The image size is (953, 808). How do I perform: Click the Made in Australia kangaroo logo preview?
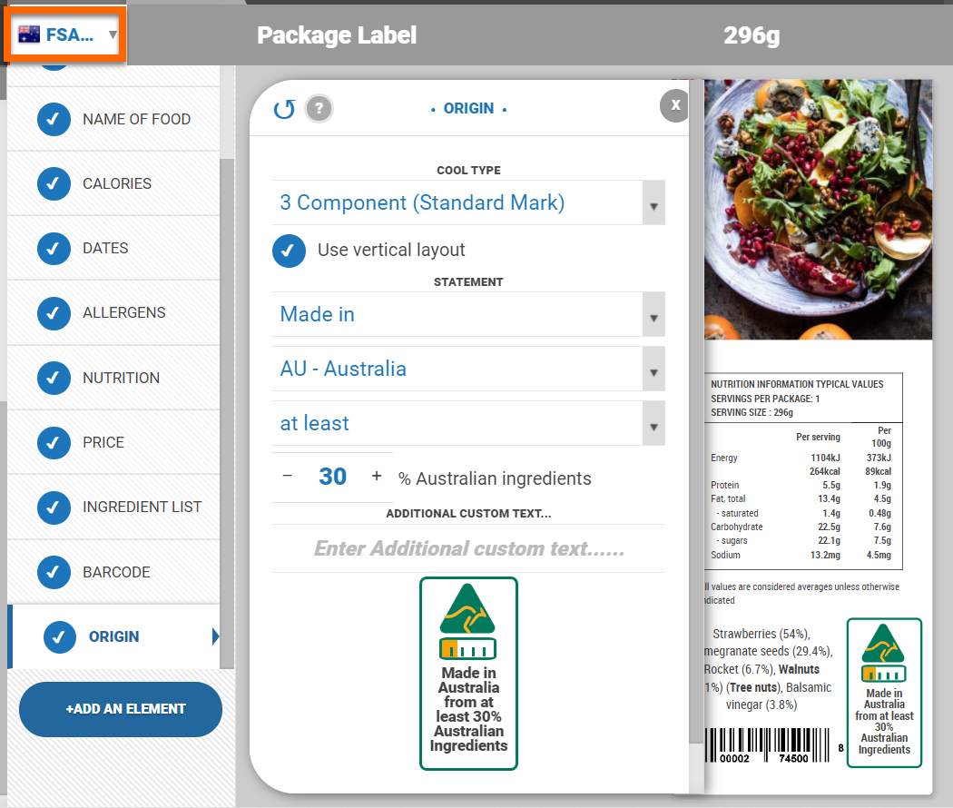(468, 673)
